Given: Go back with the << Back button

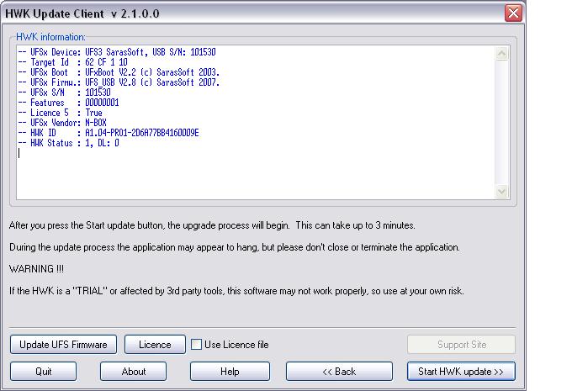Looking at the screenshot, I should [339, 372].
